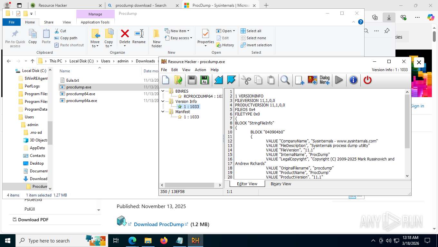Click the Edge Settings and more ellipsis
Viewport: 438px width, 247px height.
coord(417,17)
